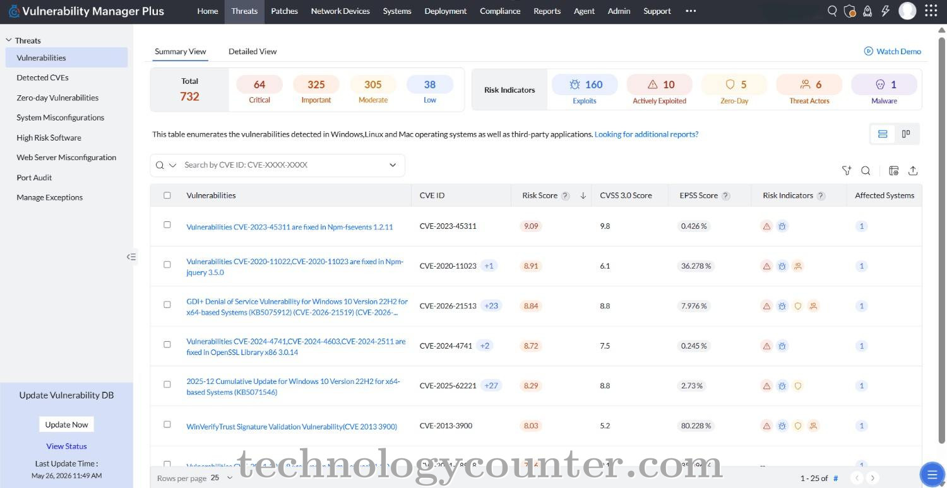
Task: Switch to the list layout view icon
Action: [x=883, y=134]
